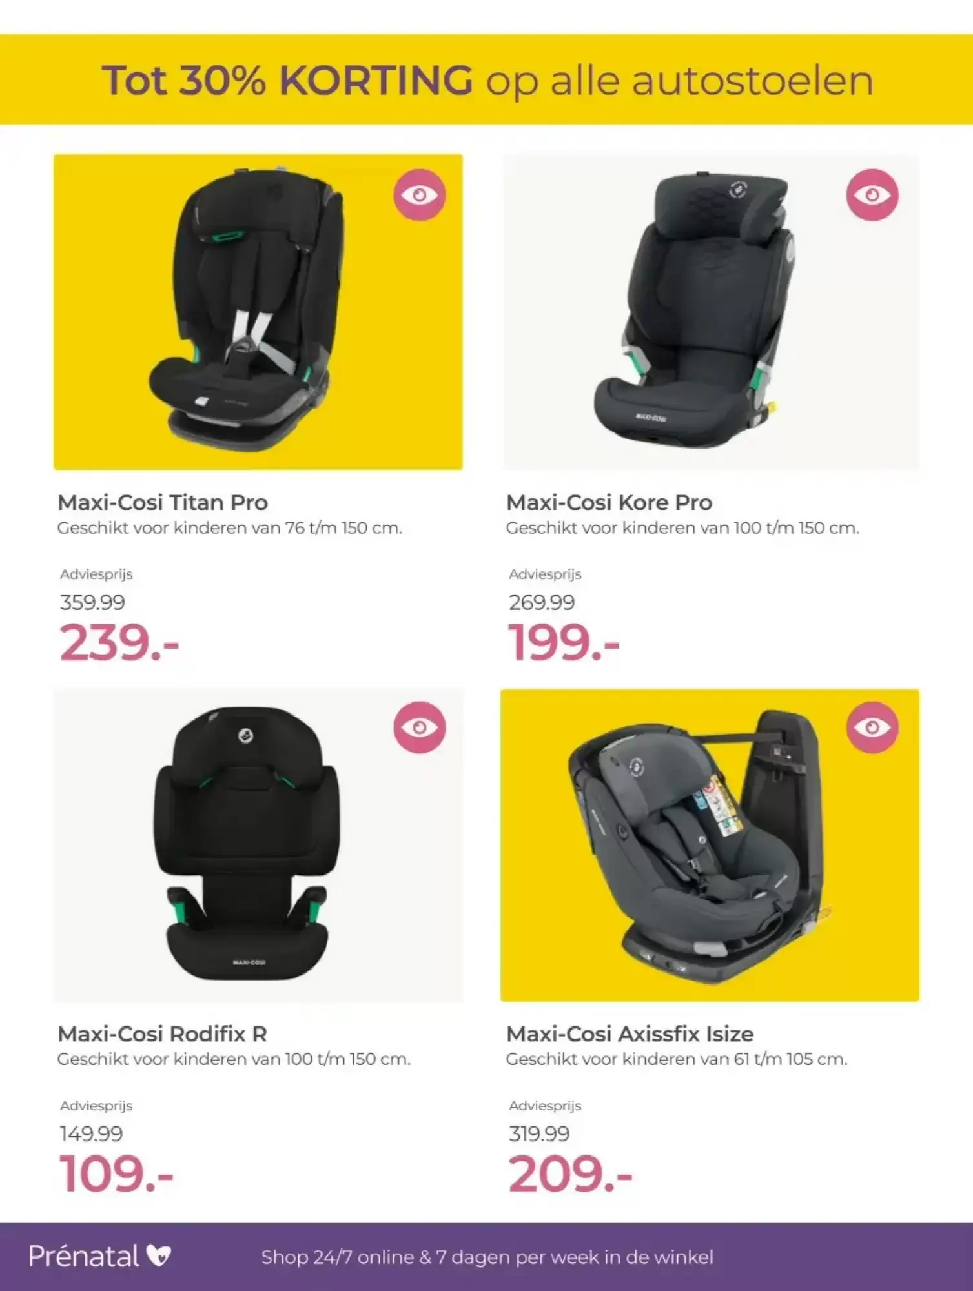This screenshot has height=1291, width=973.
Task: View the Maxi-Cosi Axissfix Isize seat image
Action: (710, 846)
